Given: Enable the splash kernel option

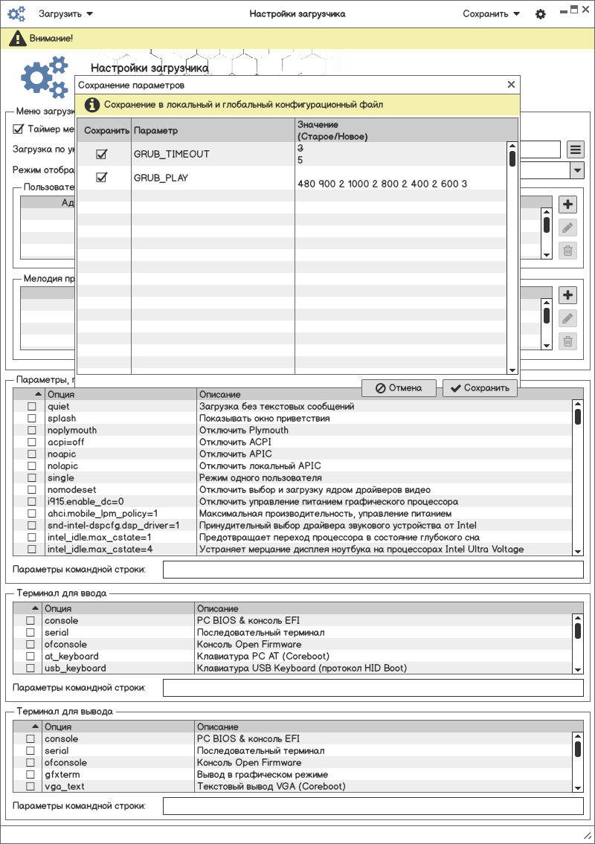Looking at the screenshot, I should point(32,418).
